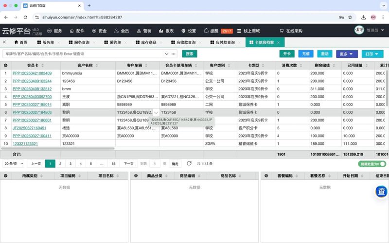Expand the 管理员 account dropdown
This screenshot has height=243, width=389.
point(375,30)
